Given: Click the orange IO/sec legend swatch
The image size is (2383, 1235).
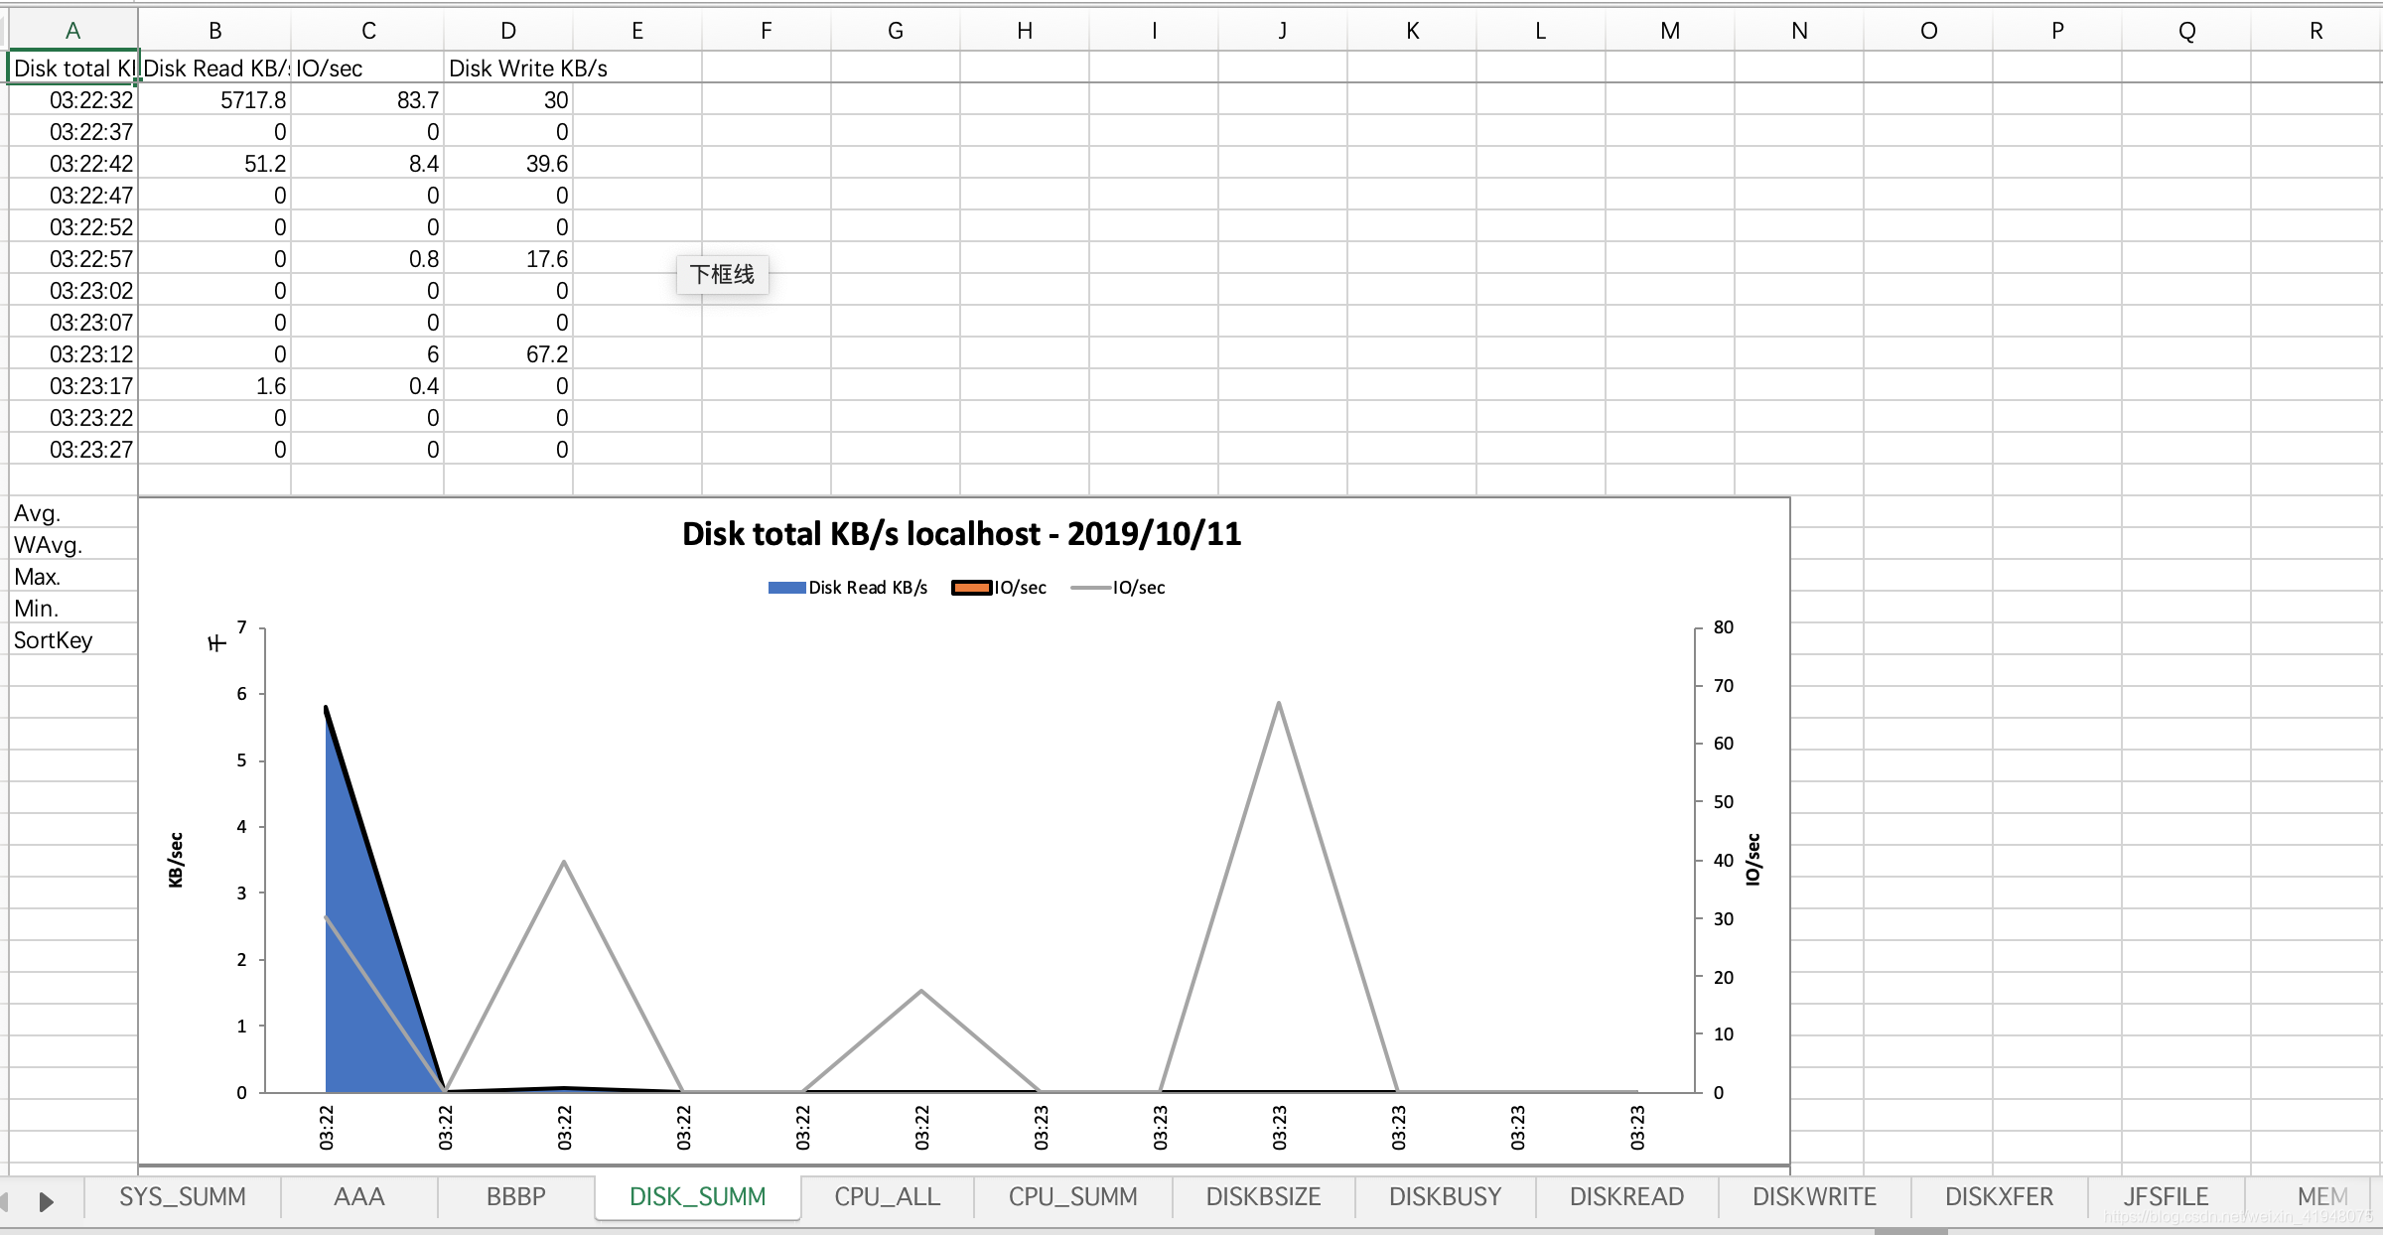Looking at the screenshot, I should coord(971,588).
